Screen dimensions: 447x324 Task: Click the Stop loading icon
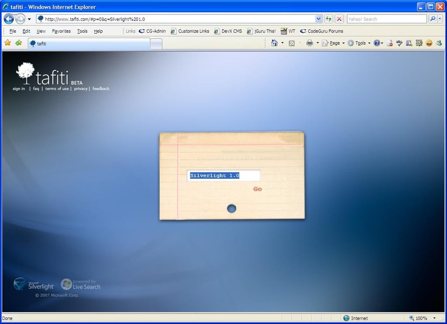click(x=339, y=19)
